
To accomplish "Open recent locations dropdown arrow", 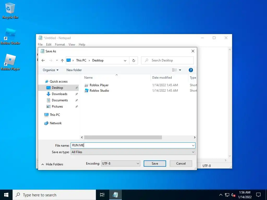I will click(x=57, y=60).
